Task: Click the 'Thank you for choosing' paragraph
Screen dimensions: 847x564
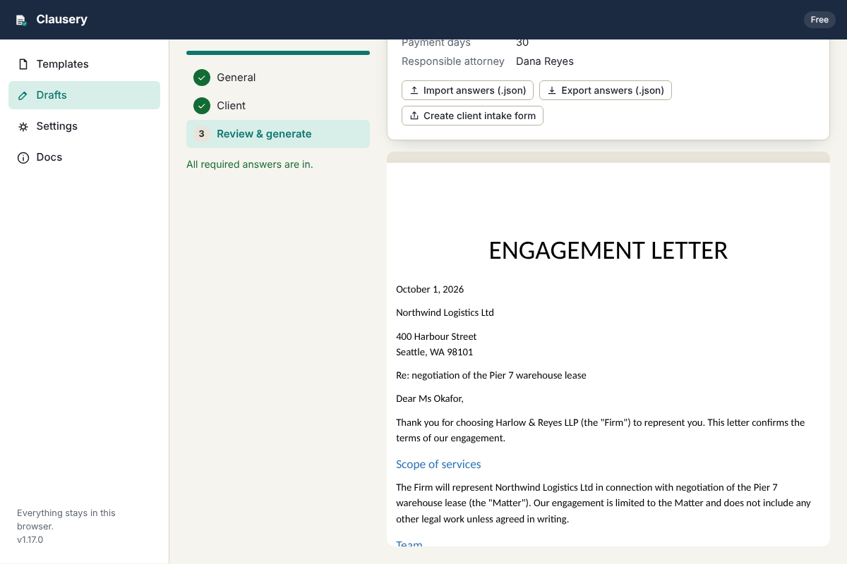Action: point(601,430)
